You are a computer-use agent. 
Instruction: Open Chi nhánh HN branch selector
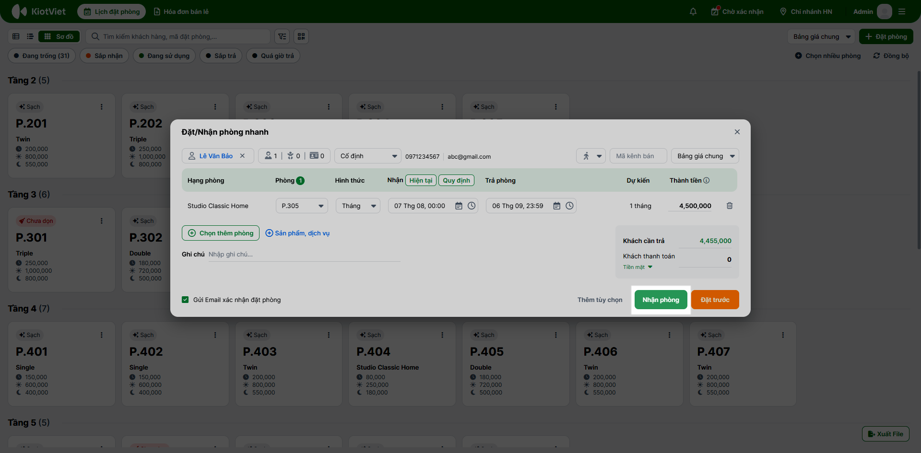pyautogui.click(x=806, y=12)
